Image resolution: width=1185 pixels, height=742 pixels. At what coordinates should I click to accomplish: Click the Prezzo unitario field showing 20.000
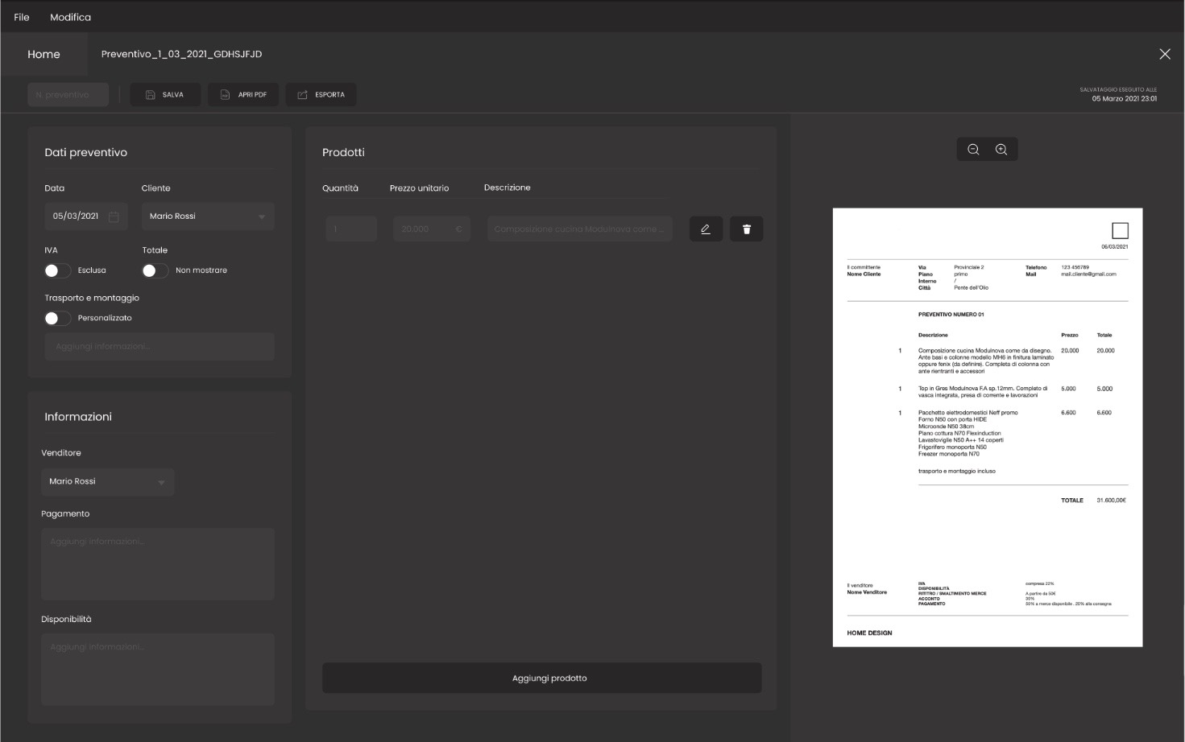432,229
